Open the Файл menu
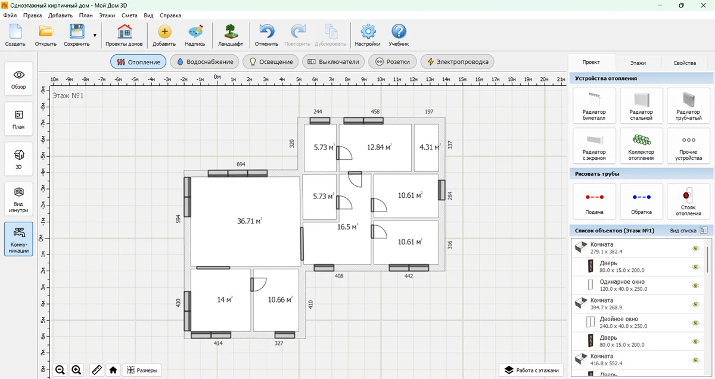715x379 pixels. [10, 15]
